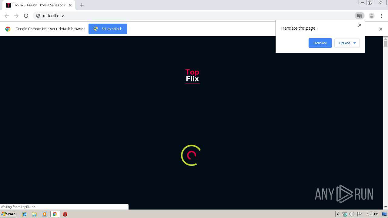The height and width of the screenshot is (218, 388).
Task: Click the 4:26 PM clock
Action: [372, 214]
